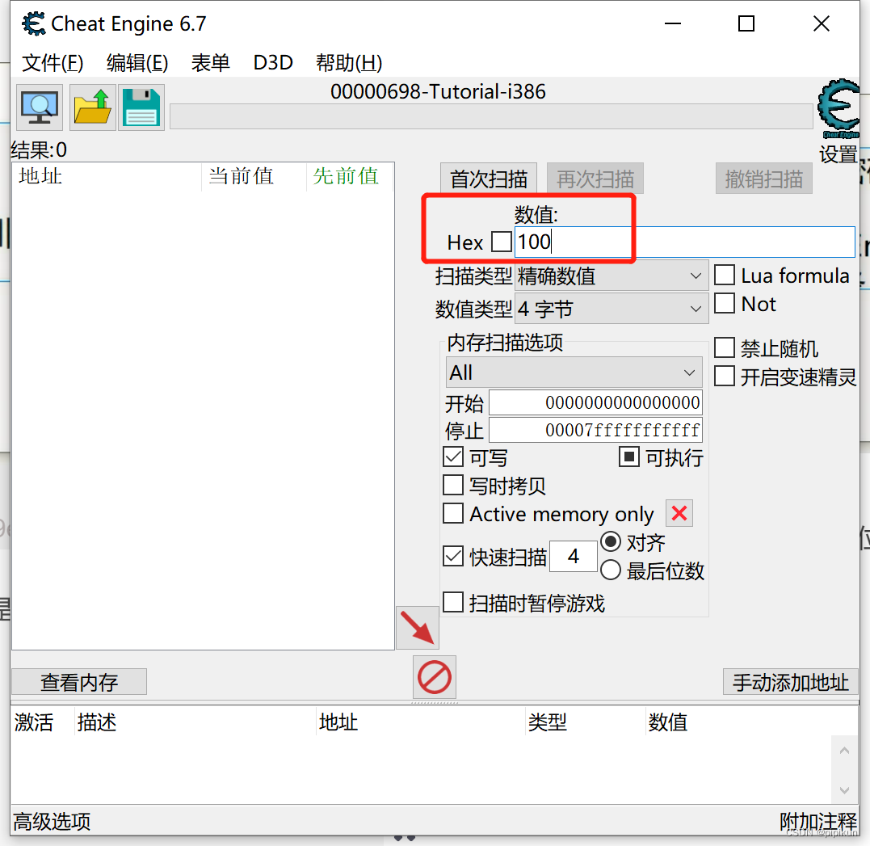Minimize the Cheat Engine window
This screenshot has width=870, height=846.
coord(672,24)
